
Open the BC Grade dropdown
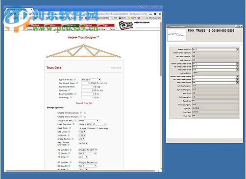click(88, 166)
